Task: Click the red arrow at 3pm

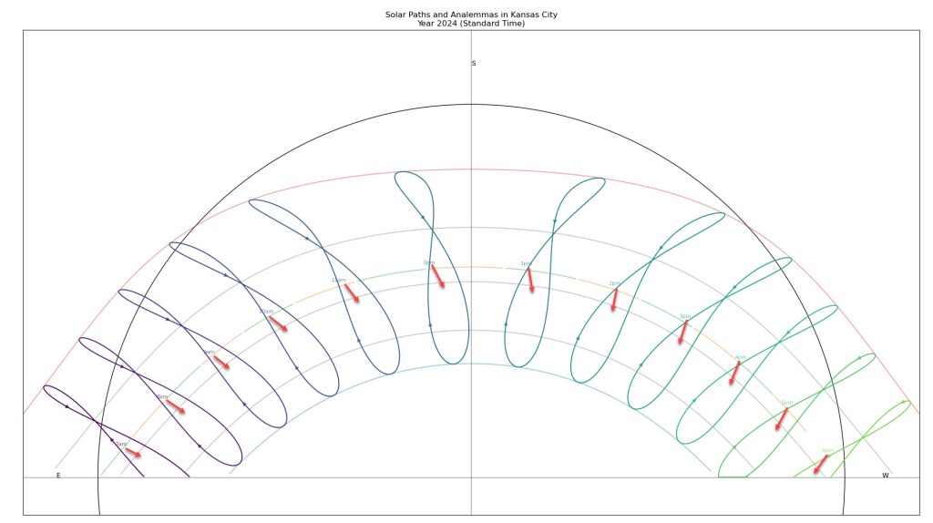Action: click(682, 332)
